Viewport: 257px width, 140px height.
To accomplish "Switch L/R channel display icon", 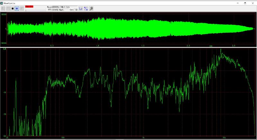I will pyautogui.click(x=81, y=8).
